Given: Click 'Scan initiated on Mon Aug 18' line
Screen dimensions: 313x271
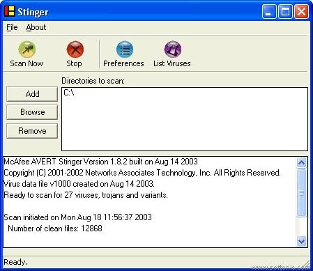Looking at the screenshot, I should [77, 217].
